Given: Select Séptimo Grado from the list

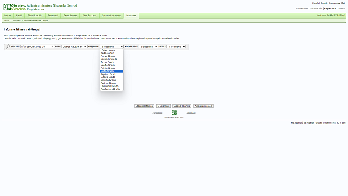Looking at the screenshot, I should pos(111,74).
